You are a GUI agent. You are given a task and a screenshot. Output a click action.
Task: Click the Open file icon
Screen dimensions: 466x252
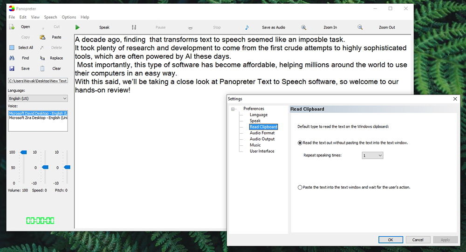pos(12,27)
